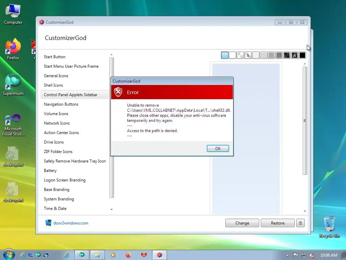The image size is (346, 260).
Task: Click the preview pane scroll-down arrow
Action: 305,211
